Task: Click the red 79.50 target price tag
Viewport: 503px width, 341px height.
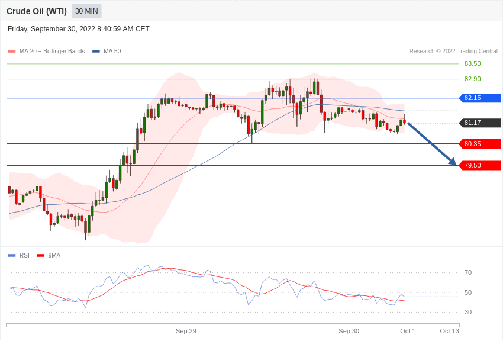Action: click(480, 166)
